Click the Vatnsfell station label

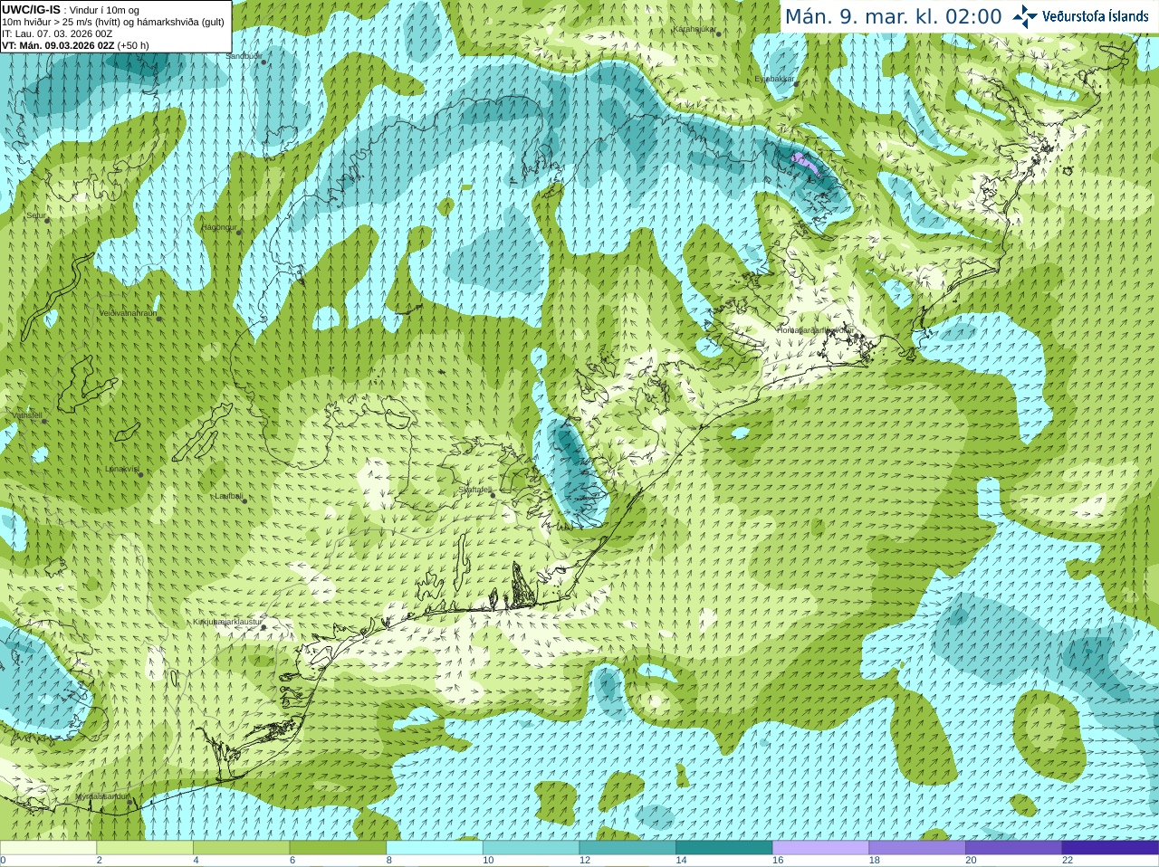[x=27, y=415]
